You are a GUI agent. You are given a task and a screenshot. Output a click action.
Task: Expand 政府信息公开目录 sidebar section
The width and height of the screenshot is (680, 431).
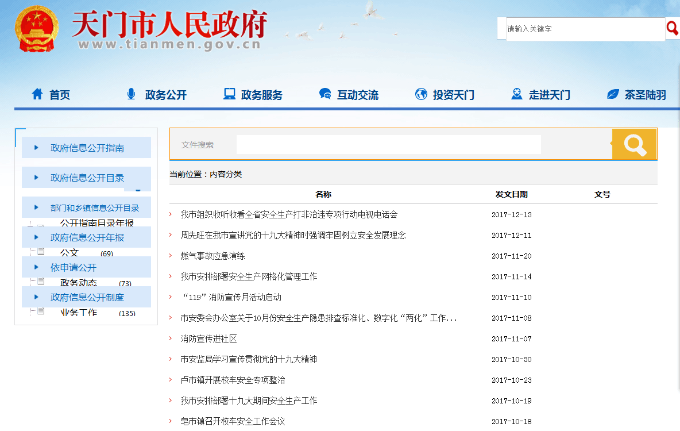click(87, 178)
